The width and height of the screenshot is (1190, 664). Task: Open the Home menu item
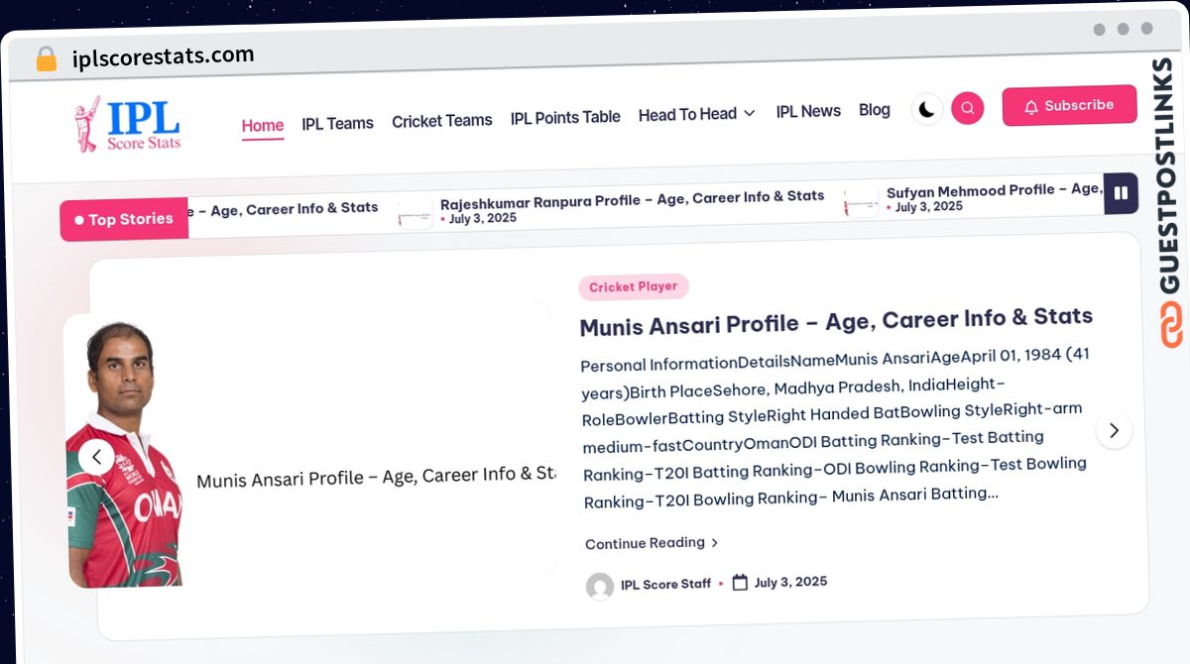tap(263, 125)
